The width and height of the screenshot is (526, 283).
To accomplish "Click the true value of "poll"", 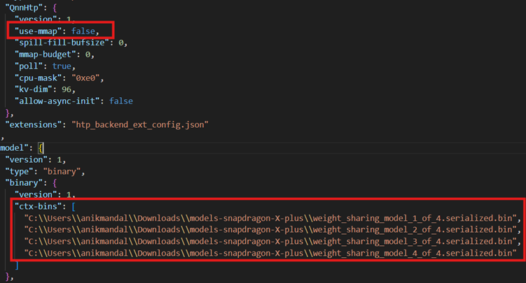I will [x=61, y=66].
